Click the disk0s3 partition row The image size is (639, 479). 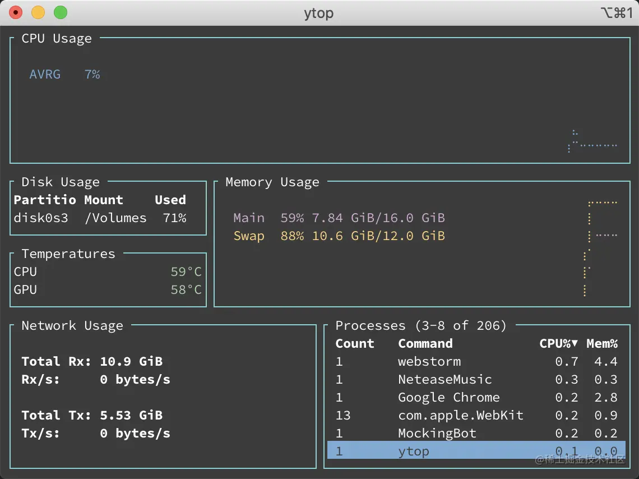(x=100, y=218)
